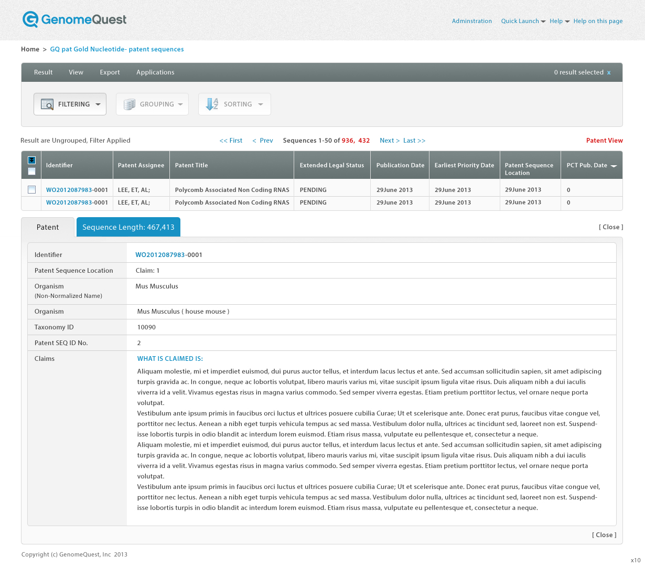Click the Mus Musculus ( house mouse ) value
Viewport: 645px width, 567px height.
183,312
